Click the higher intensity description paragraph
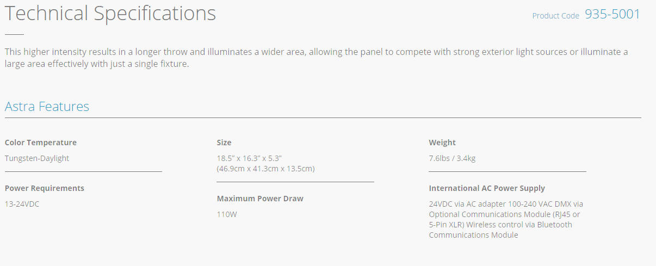This screenshot has width=656, height=266. click(x=315, y=58)
